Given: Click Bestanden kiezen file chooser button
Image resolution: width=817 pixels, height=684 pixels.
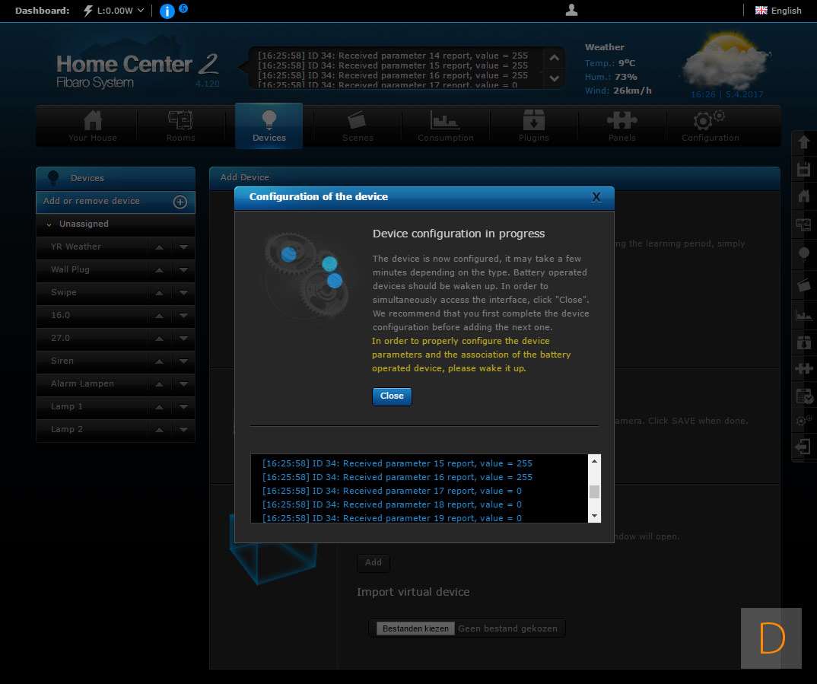Looking at the screenshot, I should pos(415,628).
